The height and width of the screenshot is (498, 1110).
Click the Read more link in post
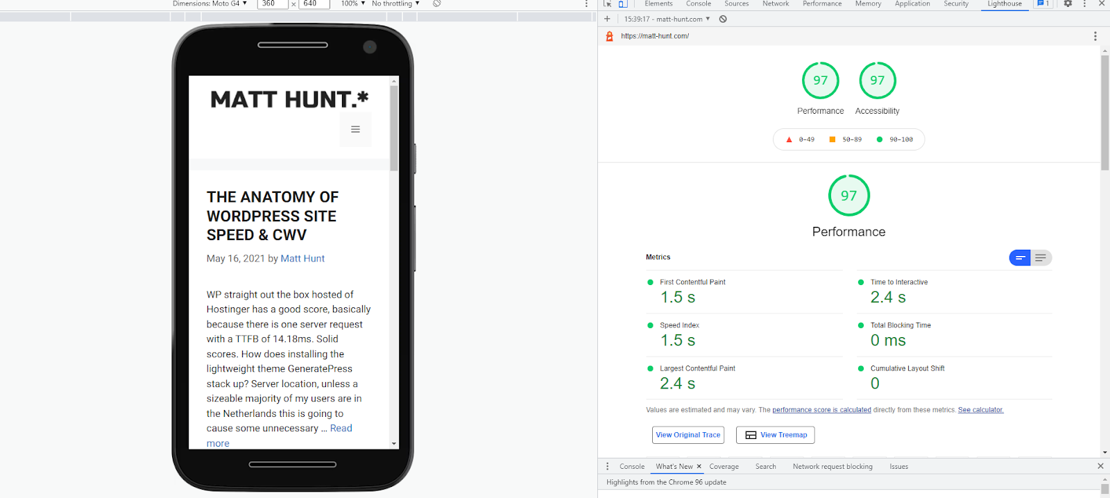(x=279, y=436)
